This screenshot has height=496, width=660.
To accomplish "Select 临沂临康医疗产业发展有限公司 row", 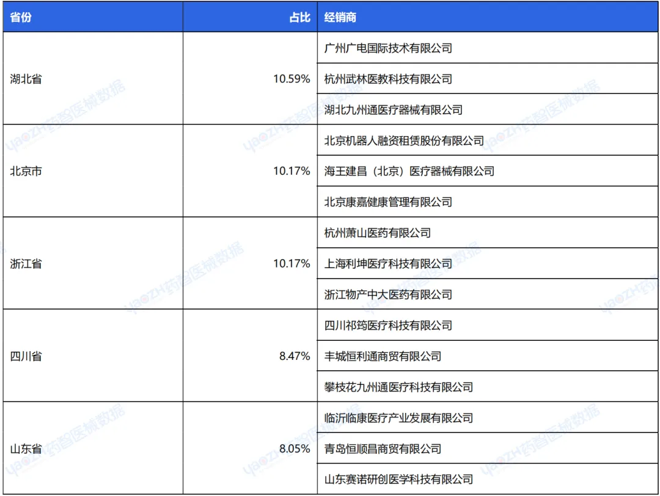I will tap(488, 417).
